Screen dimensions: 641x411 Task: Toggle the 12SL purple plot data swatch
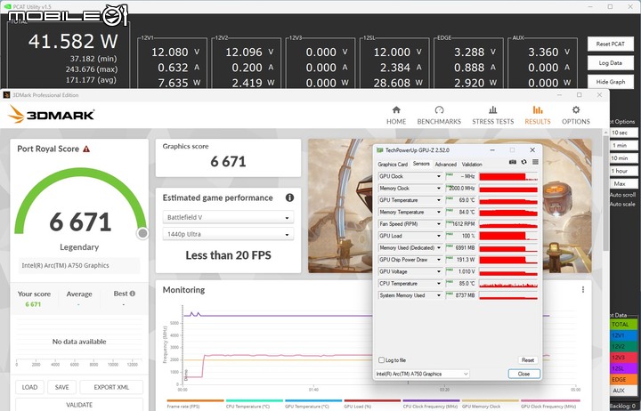[623, 368]
